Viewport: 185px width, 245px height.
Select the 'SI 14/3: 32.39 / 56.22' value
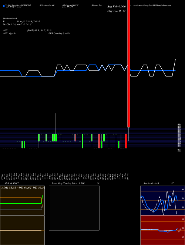[28, 22]
